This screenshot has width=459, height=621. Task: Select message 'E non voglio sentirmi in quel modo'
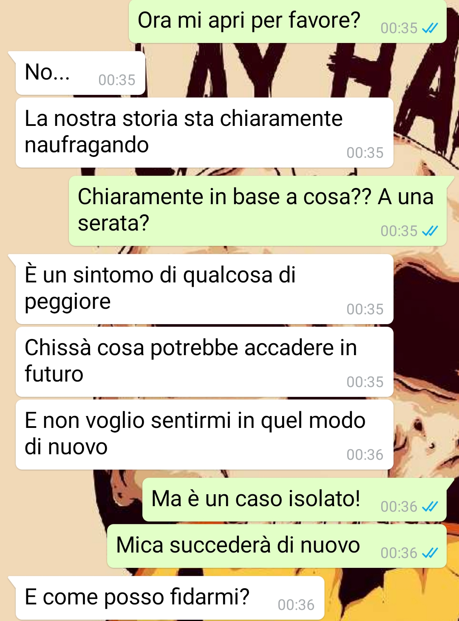(204, 435)
